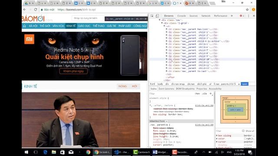Open the first kinh-te.epi source link
Image resolution: width=278 pixels, height=156 pixels.
click(x=204, y=105)
